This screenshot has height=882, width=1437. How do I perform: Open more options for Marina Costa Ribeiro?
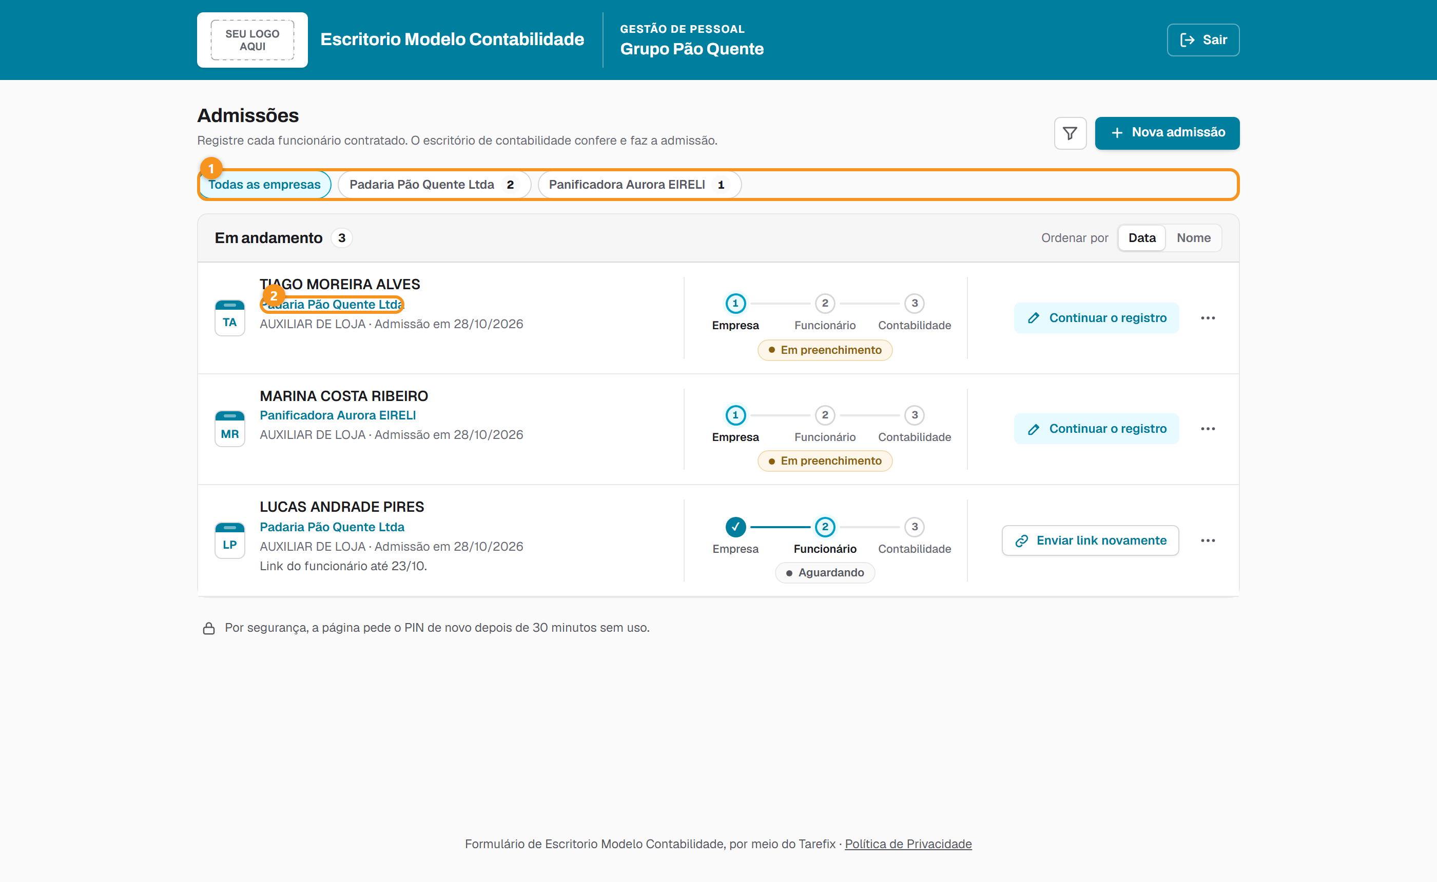click(1208, 429)
